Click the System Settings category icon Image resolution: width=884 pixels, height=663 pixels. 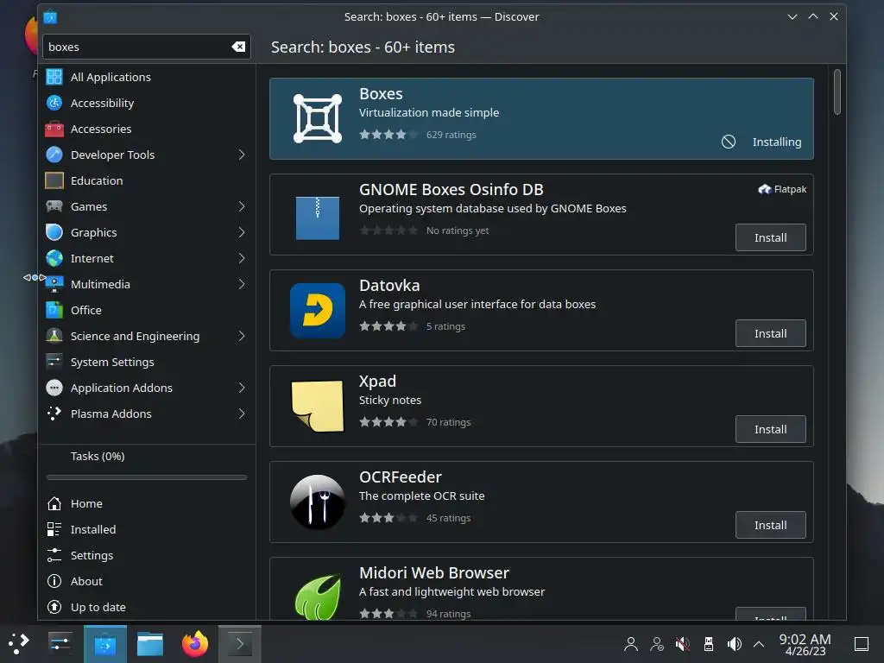tap(54, 362)
